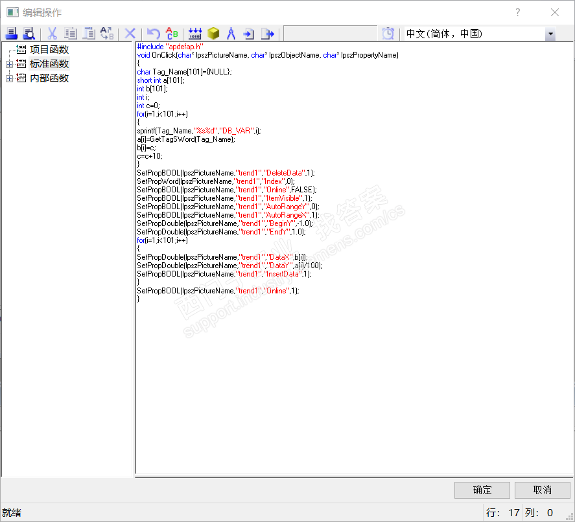Open the language dropdown 中文(简体，中国)
The image size is (575, 522).
pos(550,34)
